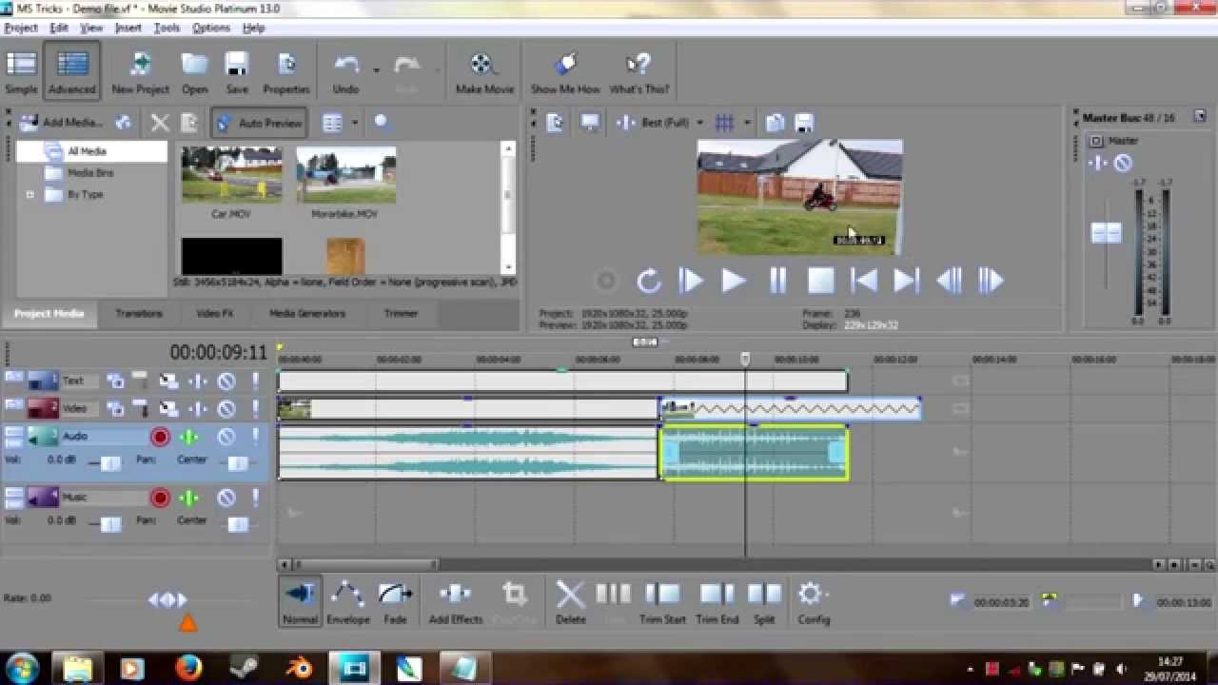
Task: Solo the Text track
Action: coord(255,382)
